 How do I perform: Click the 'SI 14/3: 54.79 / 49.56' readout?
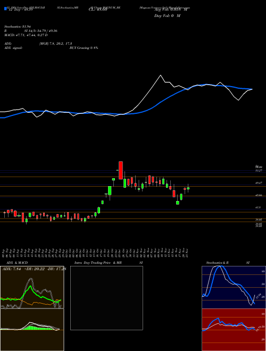point(41,31)
